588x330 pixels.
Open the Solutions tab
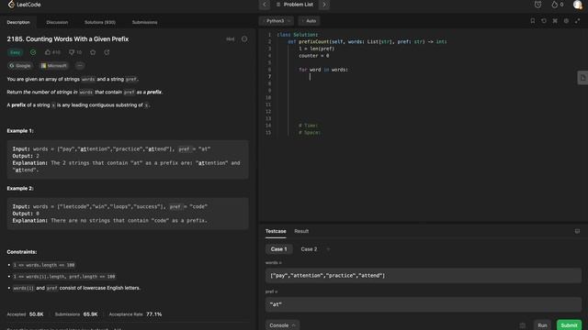click(100, 22)
